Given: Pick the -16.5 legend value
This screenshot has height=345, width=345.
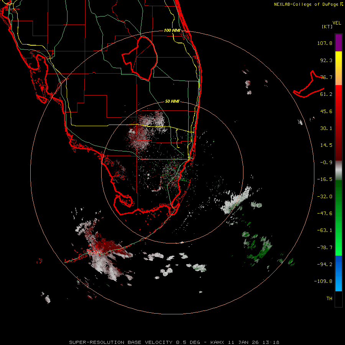Looking at the screenshot, I should point(325,179).
